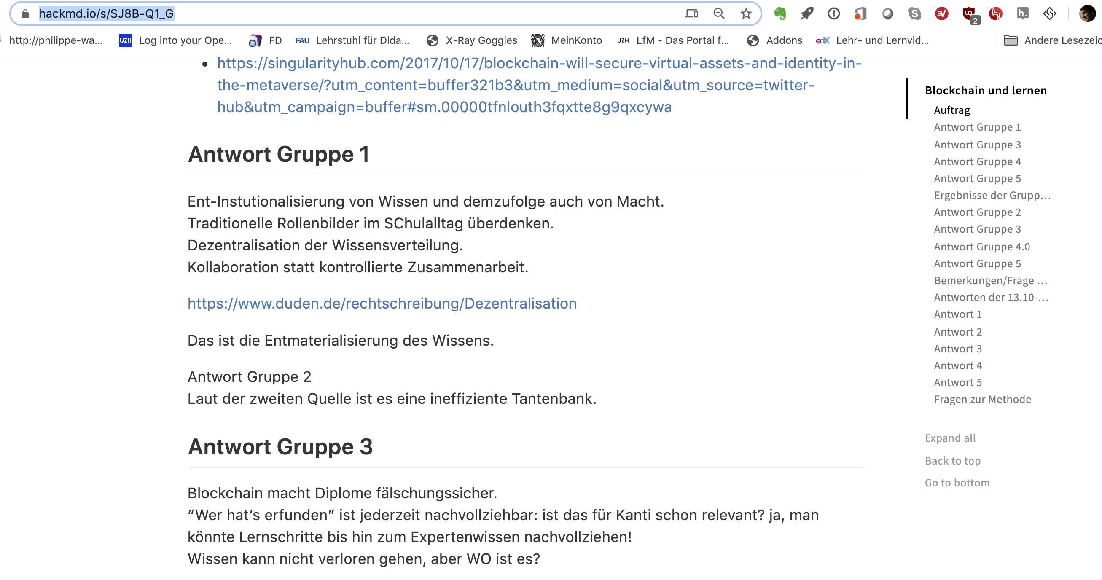Click 'Go to bottom' in the sidebar
This screenshot has width=1102, height=580.
click(957, 483)
